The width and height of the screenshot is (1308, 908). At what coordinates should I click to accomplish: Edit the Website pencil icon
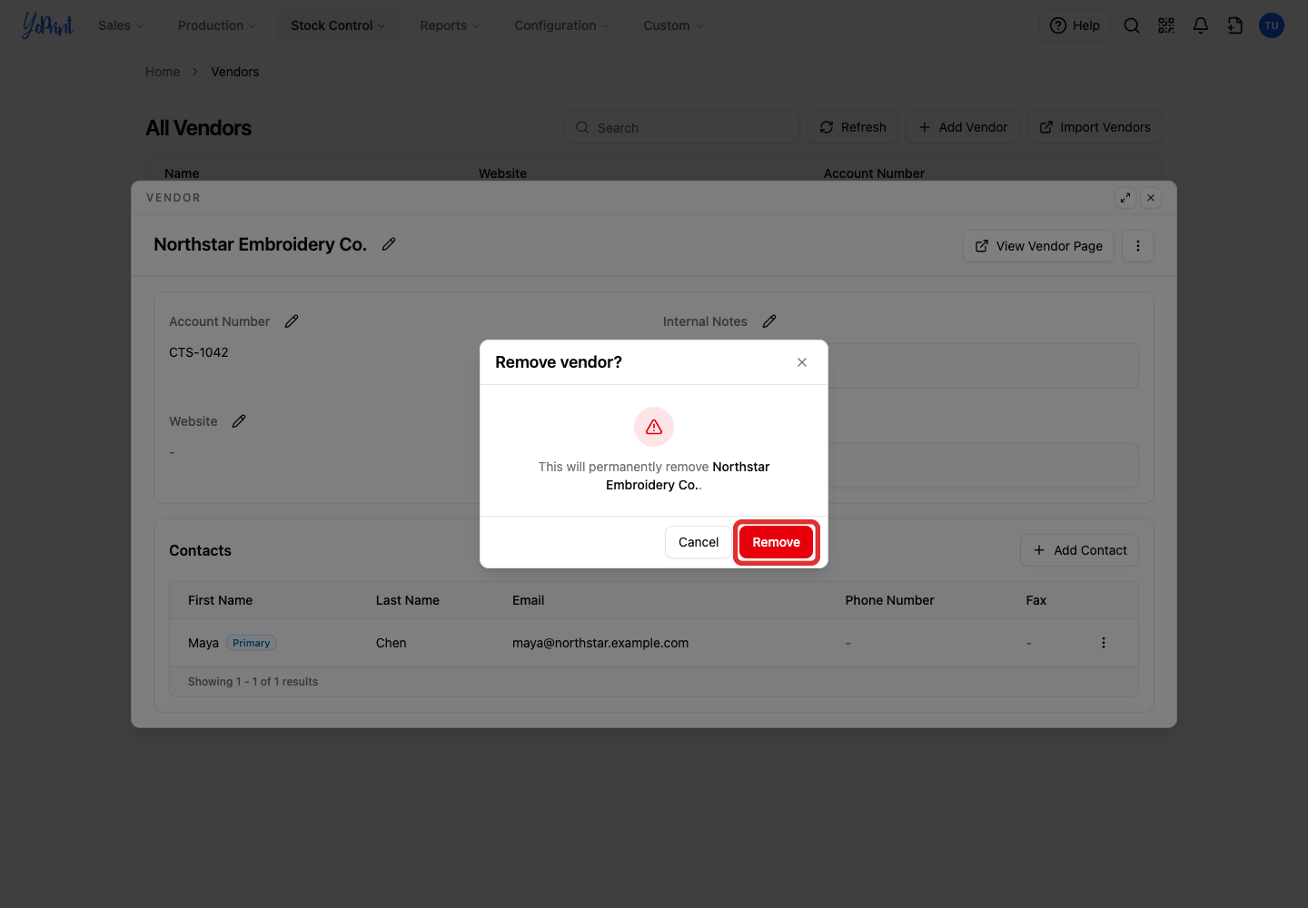(x=239, y=421)
